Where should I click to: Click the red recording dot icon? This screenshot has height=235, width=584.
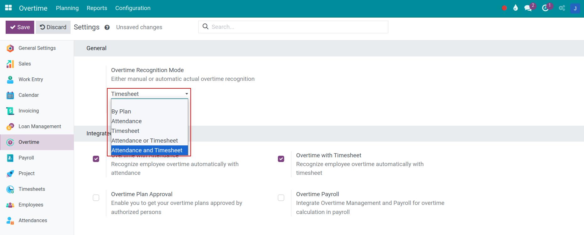point(504,8)
